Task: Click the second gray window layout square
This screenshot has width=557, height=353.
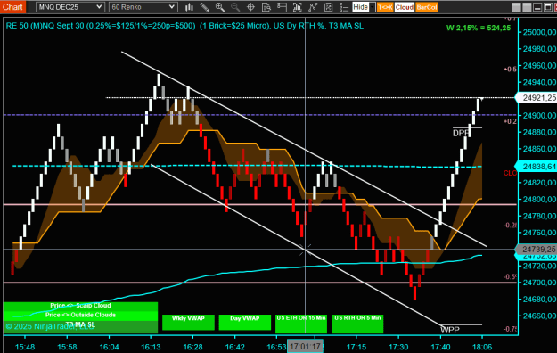Action: (528, 7)
